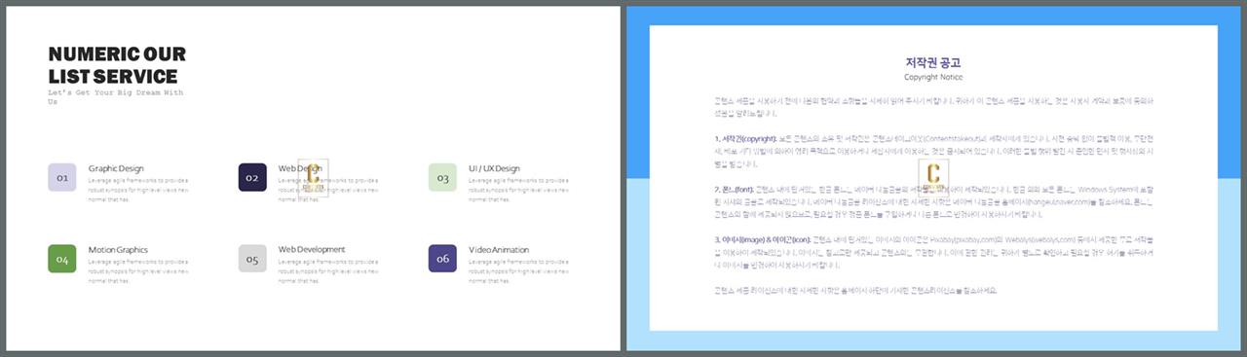This screenshot has width=1247, height=357.
Task: Select the paragraph starting 2. 폰트(font)
Action: [933, 201]
